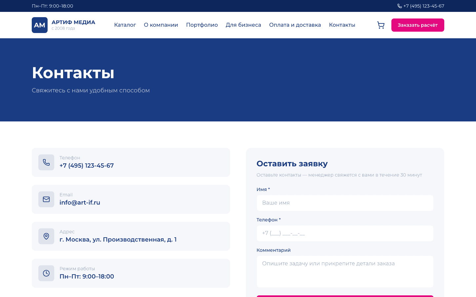This screenshot has height=297, width=476.
Task: Click the info@art-if.ru email link
Action: coord(80,203)
